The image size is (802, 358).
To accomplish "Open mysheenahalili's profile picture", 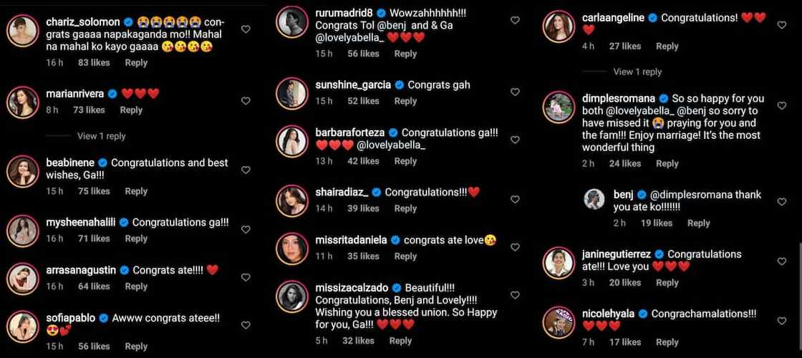I will [22, 231].
